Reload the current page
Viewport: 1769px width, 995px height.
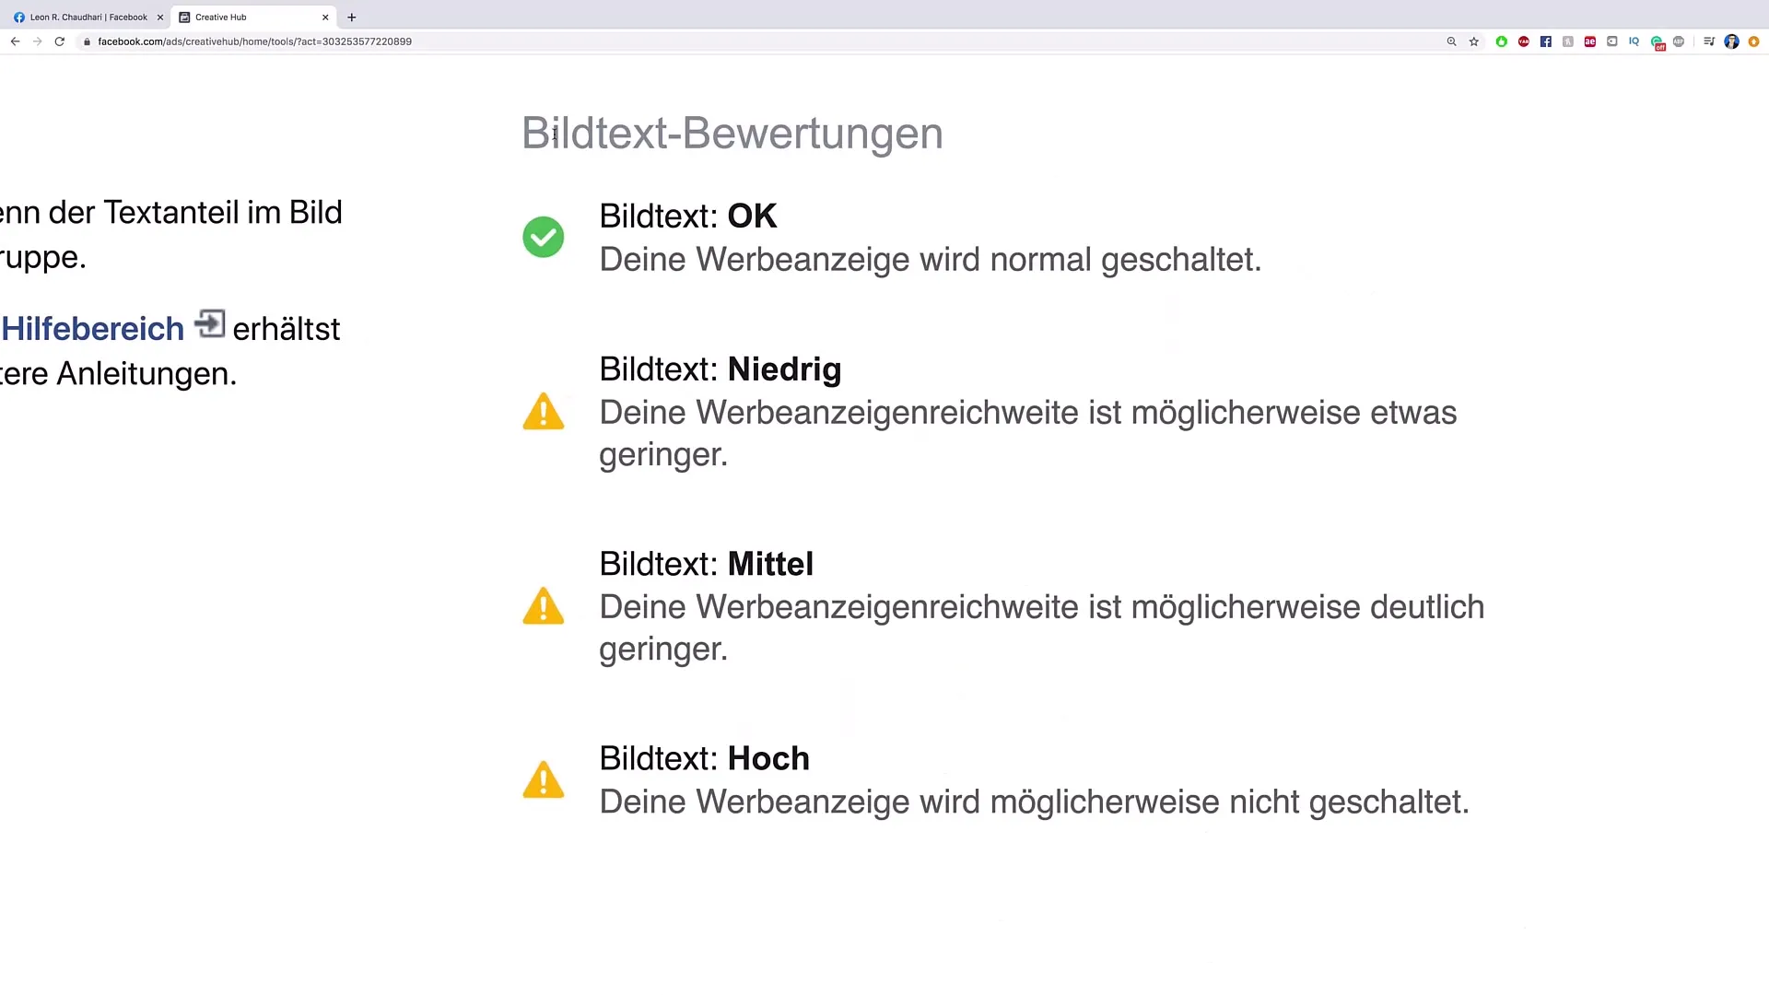click(x=60, y=41)
